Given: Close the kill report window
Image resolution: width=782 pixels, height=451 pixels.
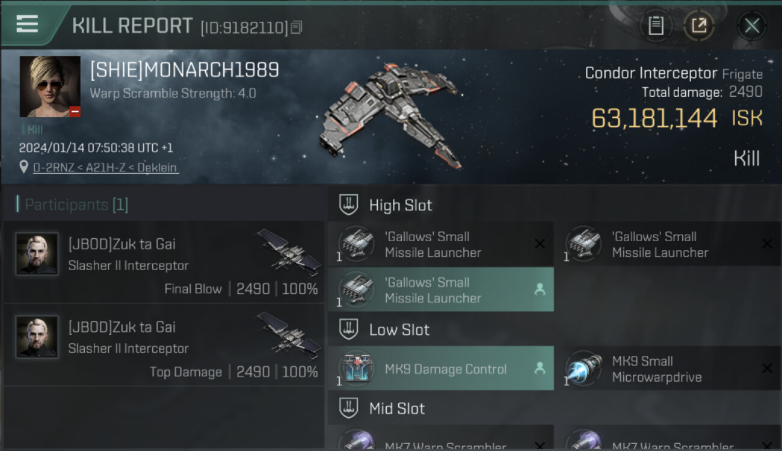Looking at the screenshot, I should 751,25.
